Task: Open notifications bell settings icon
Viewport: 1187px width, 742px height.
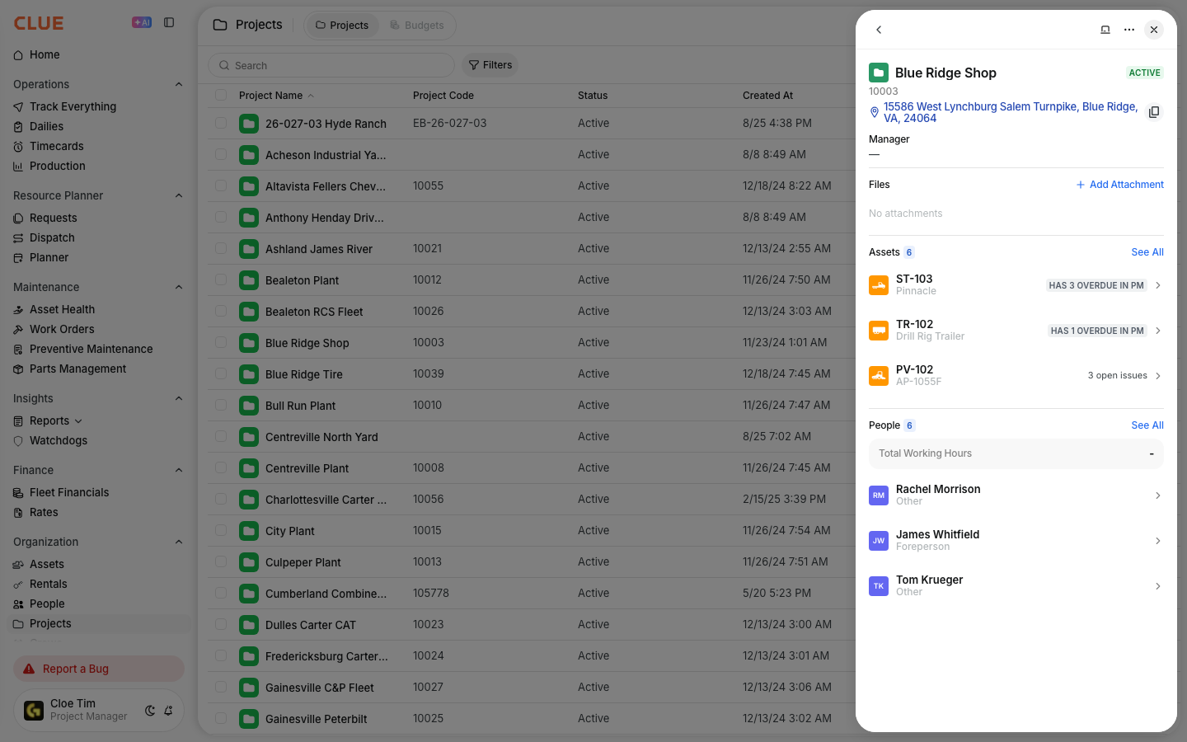Action: (168, 711)
